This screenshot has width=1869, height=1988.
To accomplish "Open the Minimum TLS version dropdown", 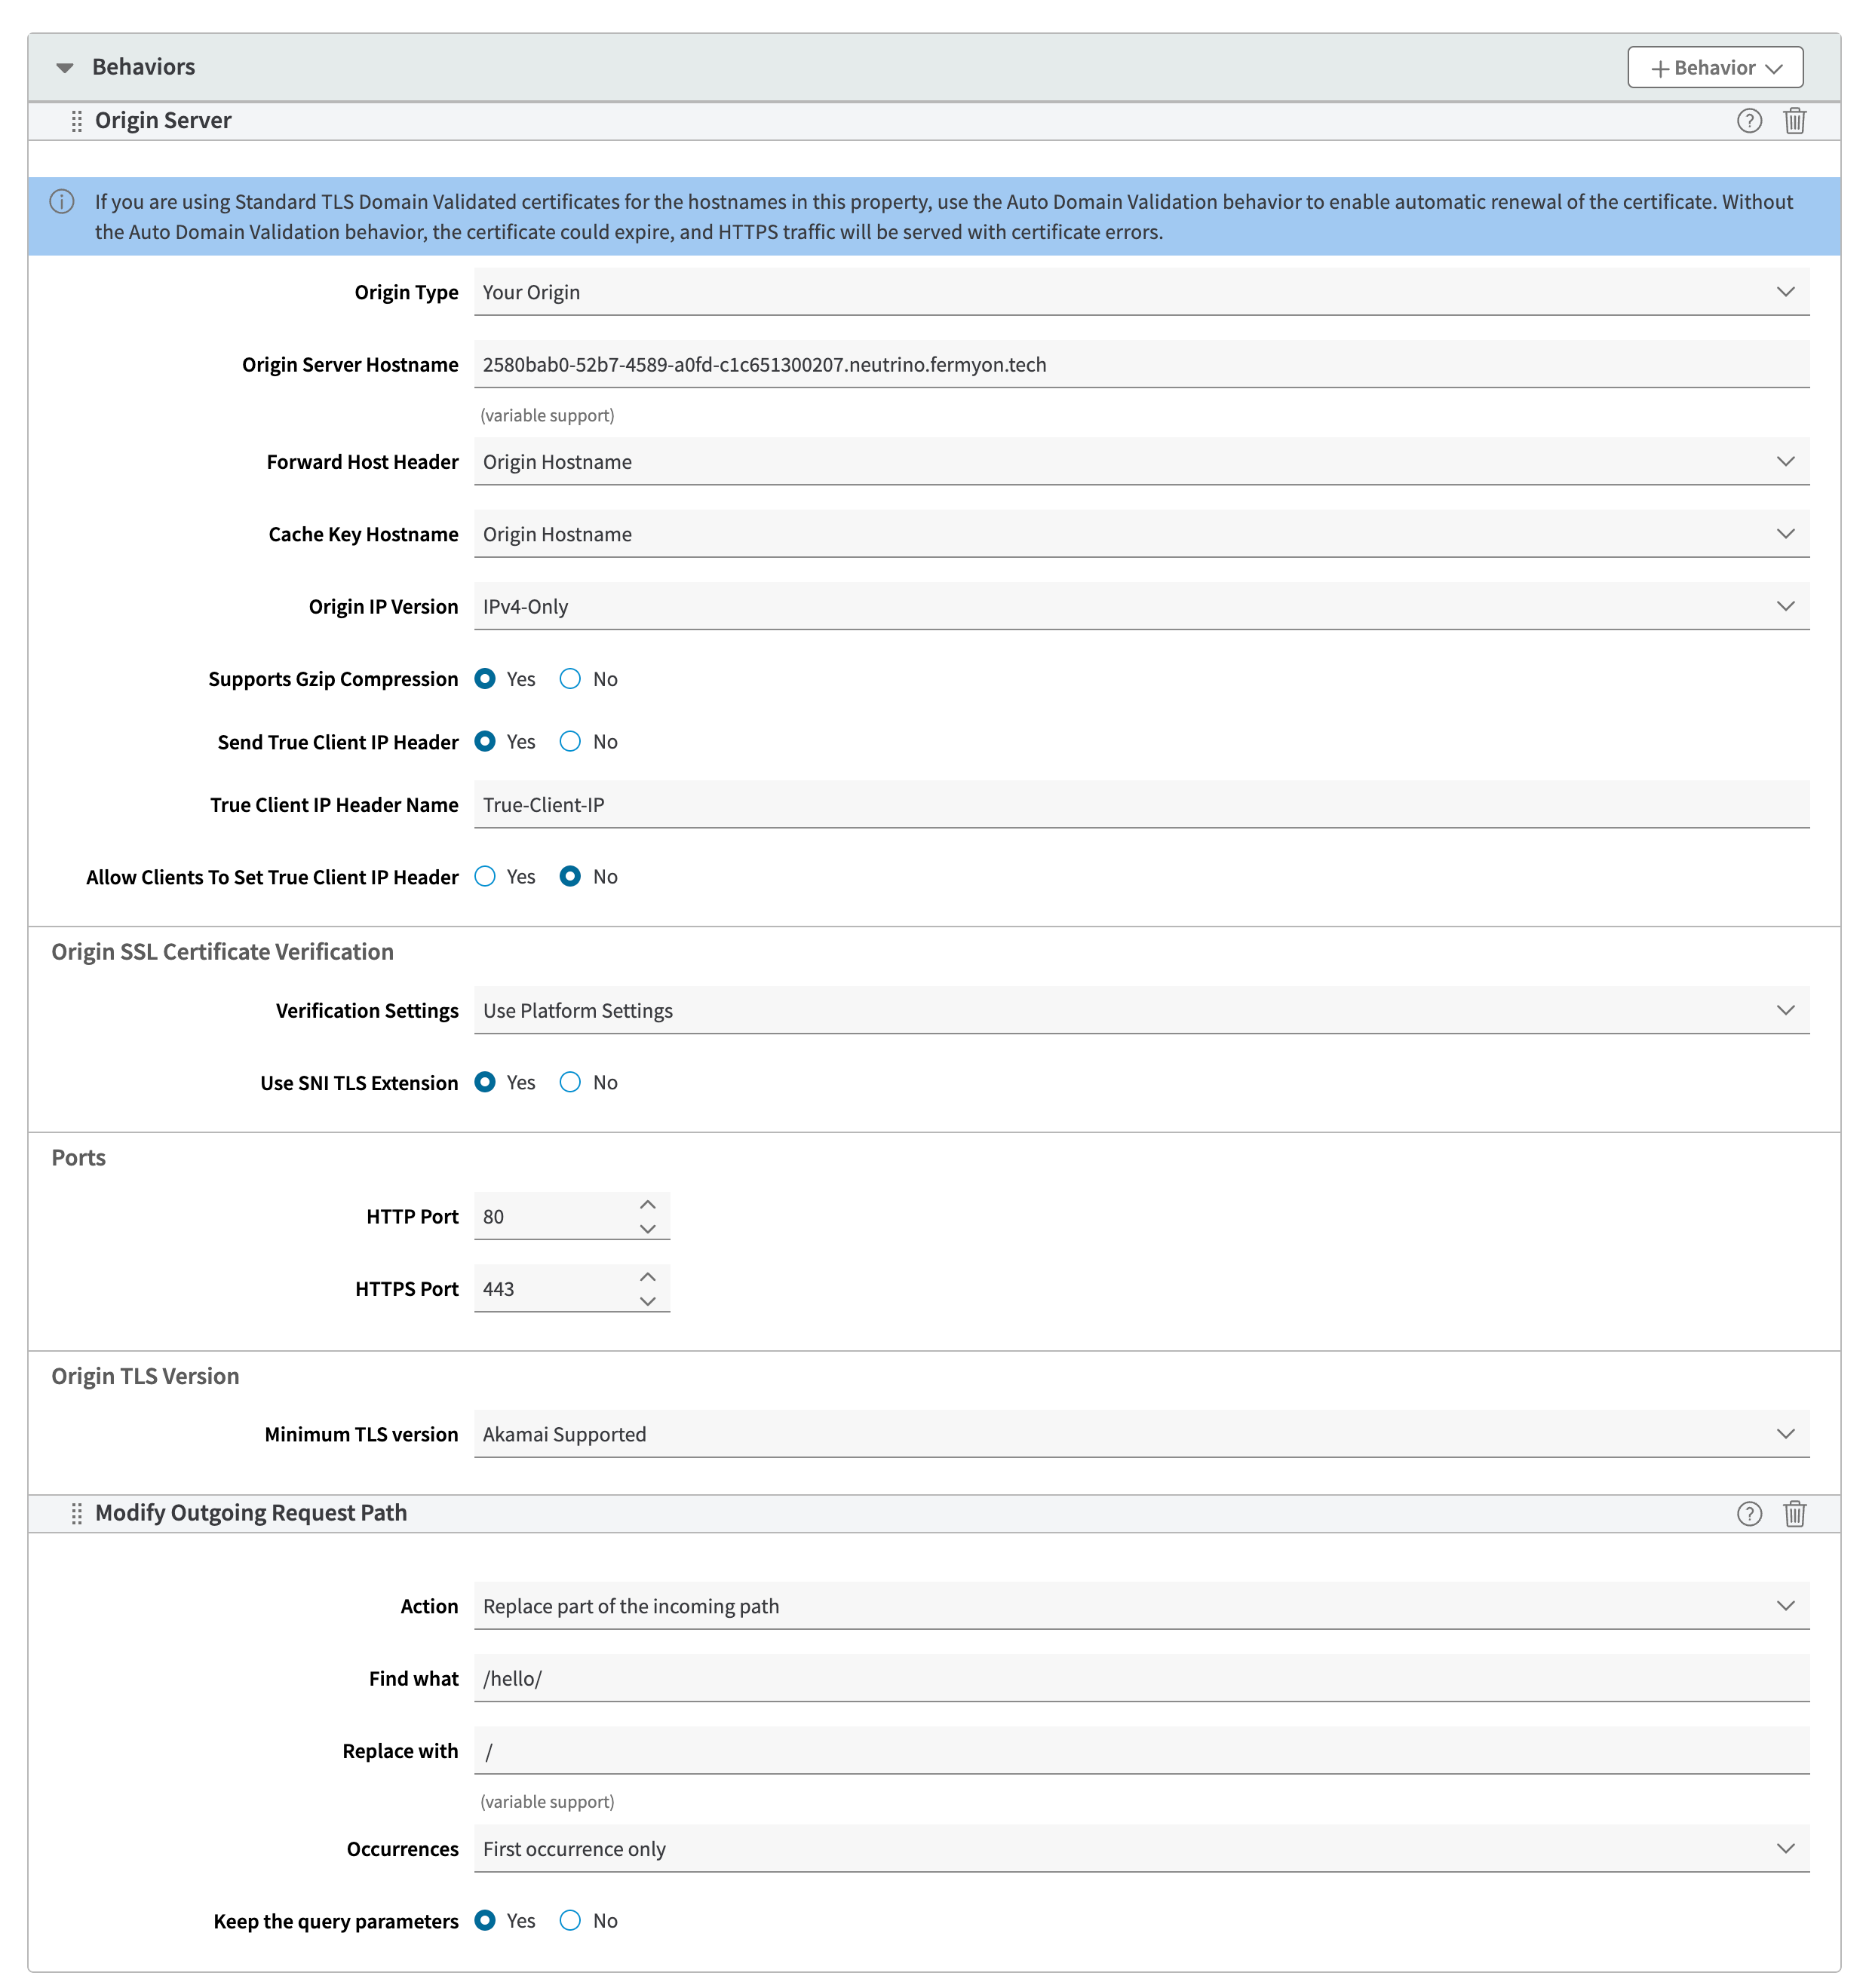I will pos(1140,1434).
